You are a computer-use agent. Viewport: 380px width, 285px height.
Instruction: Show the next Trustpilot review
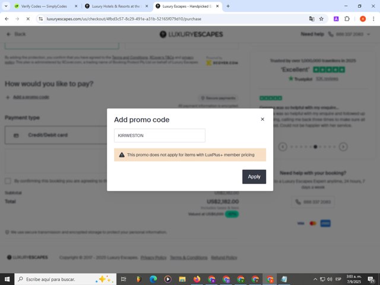click(x=343, y=147)
